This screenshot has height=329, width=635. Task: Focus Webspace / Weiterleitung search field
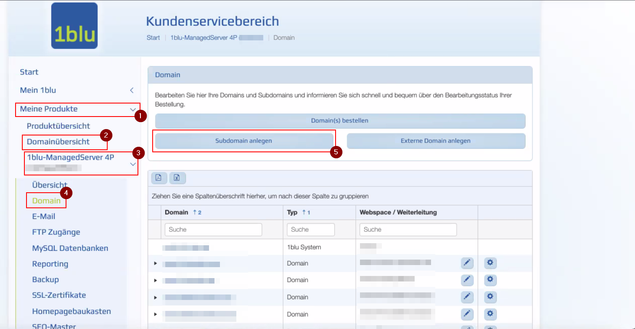(x=408, y=230)
